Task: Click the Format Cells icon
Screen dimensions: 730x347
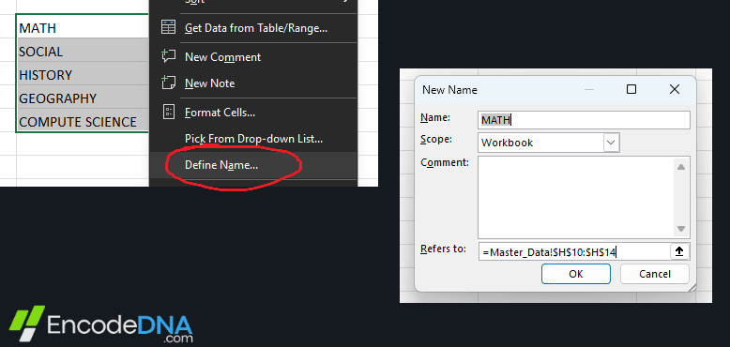Action: tap(168, 113)
